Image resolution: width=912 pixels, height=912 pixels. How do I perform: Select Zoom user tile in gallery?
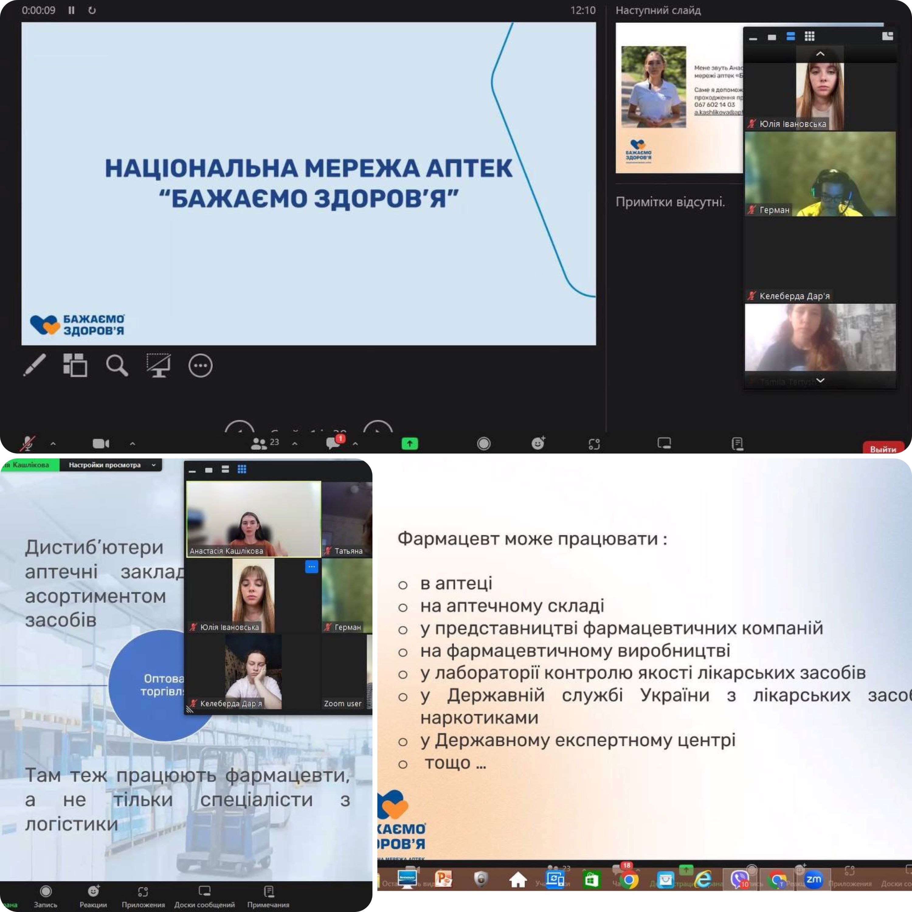pos(347,671)
